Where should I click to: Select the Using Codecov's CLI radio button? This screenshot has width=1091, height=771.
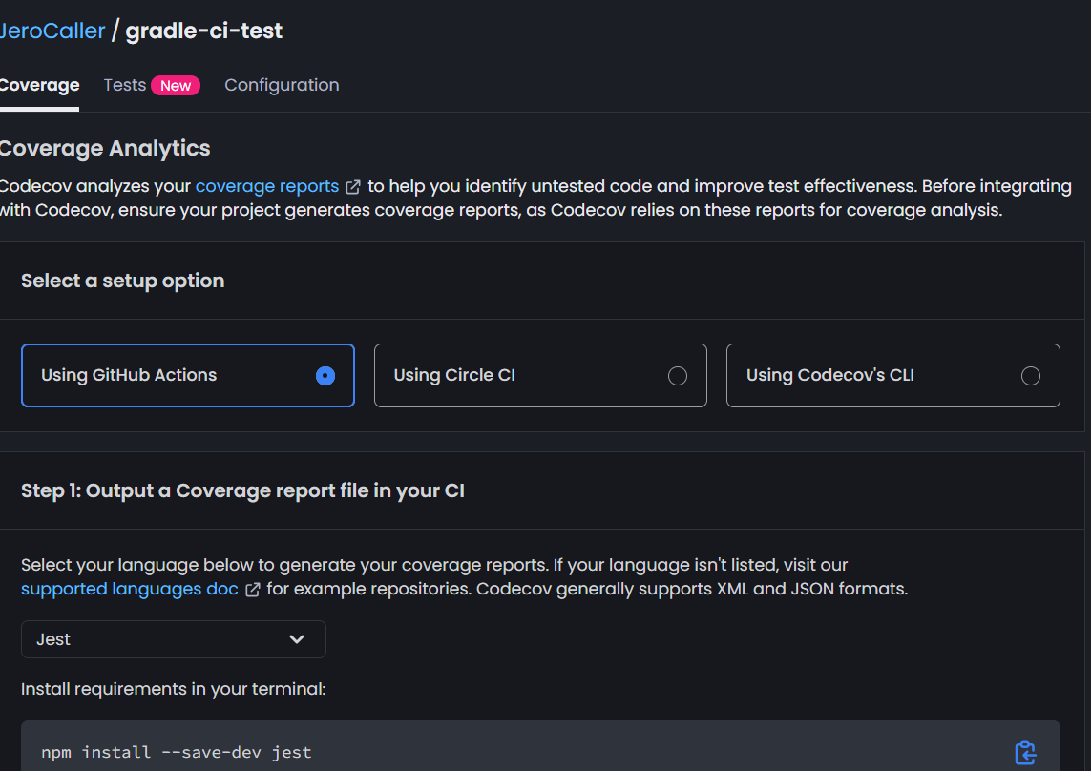pos(1030,376)
